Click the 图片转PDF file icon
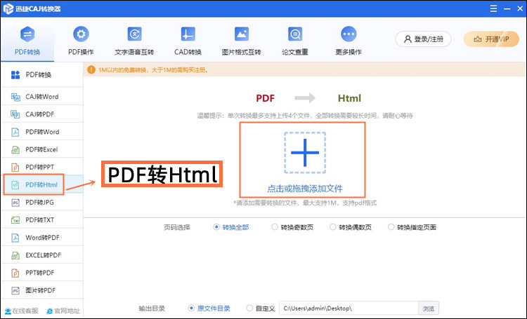Viewport: 527px width, 319px height. [15, 290]
